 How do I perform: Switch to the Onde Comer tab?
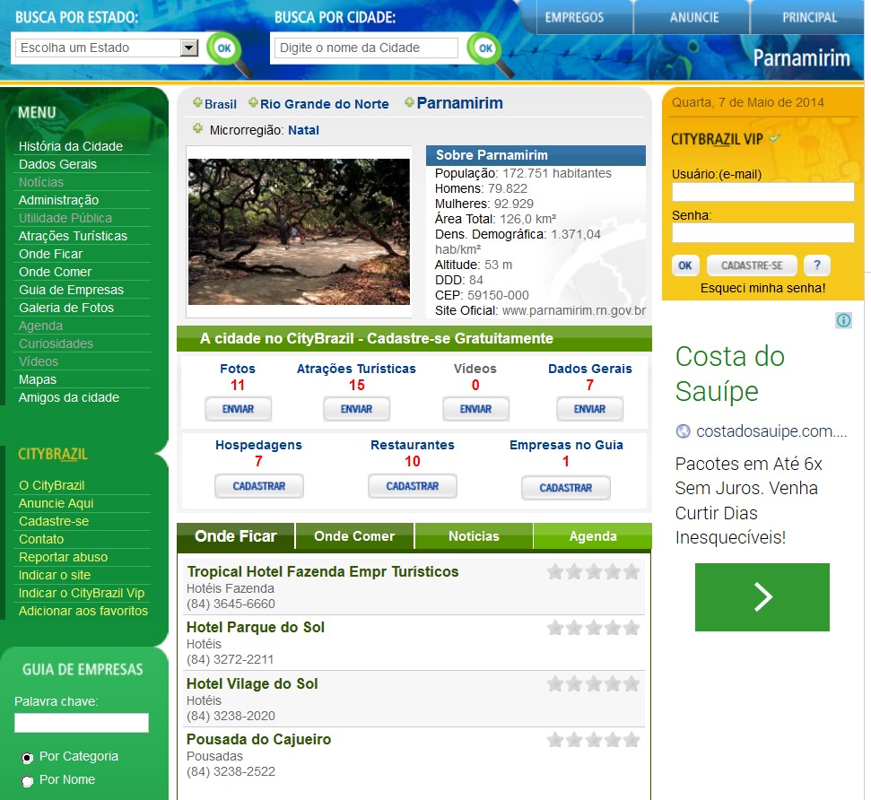pos(354,536)
